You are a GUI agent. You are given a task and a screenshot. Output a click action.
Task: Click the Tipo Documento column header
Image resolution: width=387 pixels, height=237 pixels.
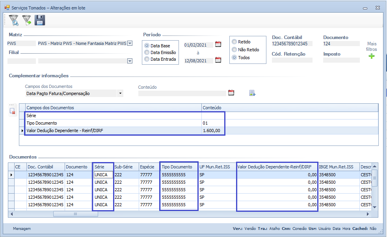click(x=177, y=167)
